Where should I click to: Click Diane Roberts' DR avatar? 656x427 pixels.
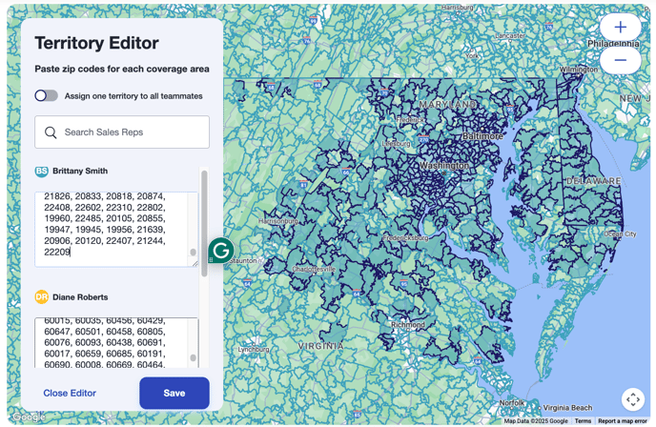pos(42,297)
